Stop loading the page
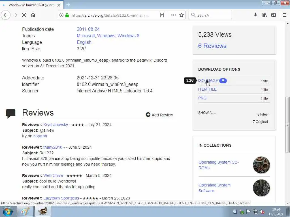The height and width of the screenshot is (217, 290). [24, 15]
